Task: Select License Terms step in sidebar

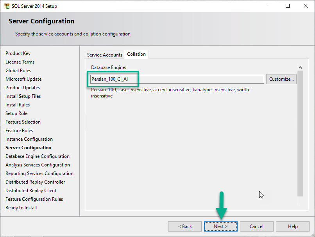Action: click(x=20, y=62)
